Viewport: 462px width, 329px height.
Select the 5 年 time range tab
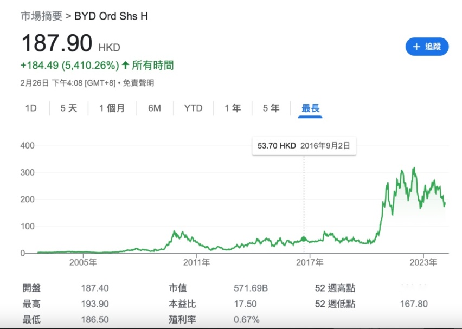(x=271, y=108)
